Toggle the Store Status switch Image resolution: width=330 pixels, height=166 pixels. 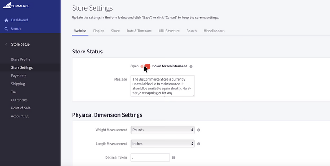(146, 67)
